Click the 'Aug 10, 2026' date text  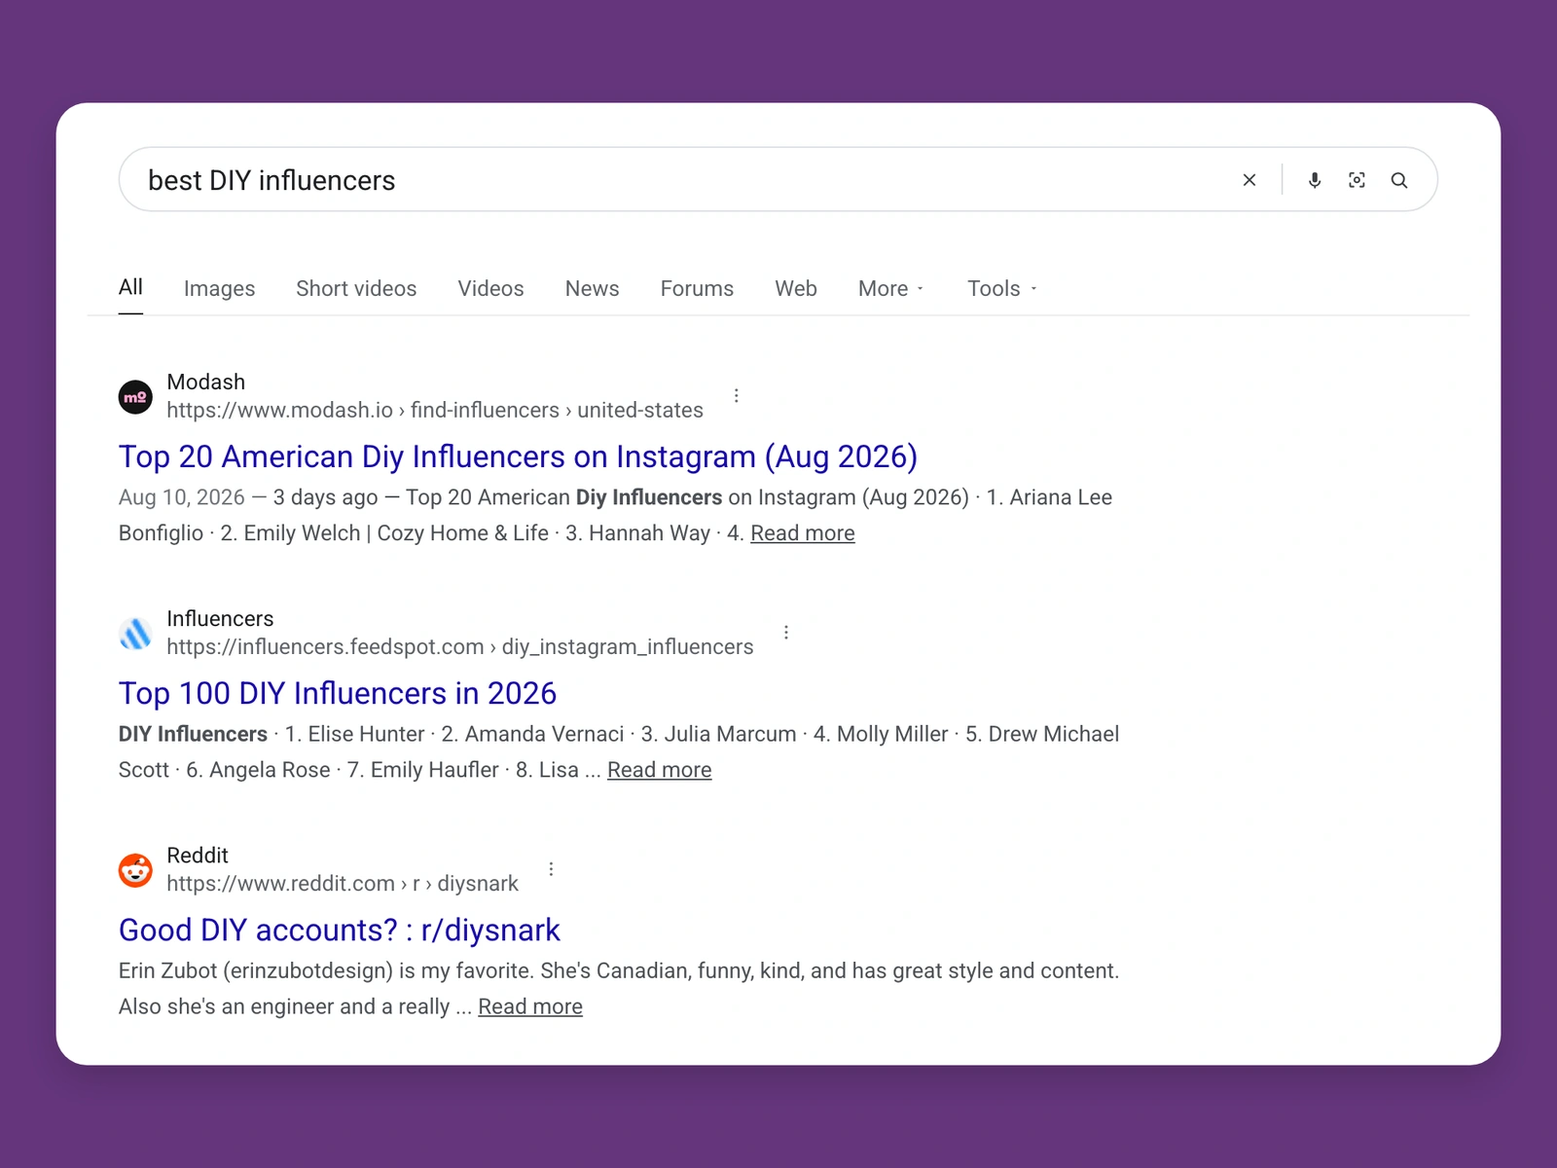(x=182, y=497)
